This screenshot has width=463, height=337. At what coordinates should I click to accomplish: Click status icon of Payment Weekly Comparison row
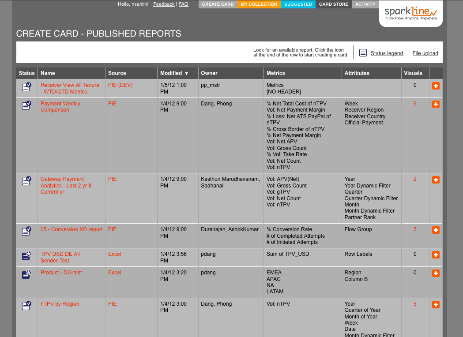coord(26,105)
